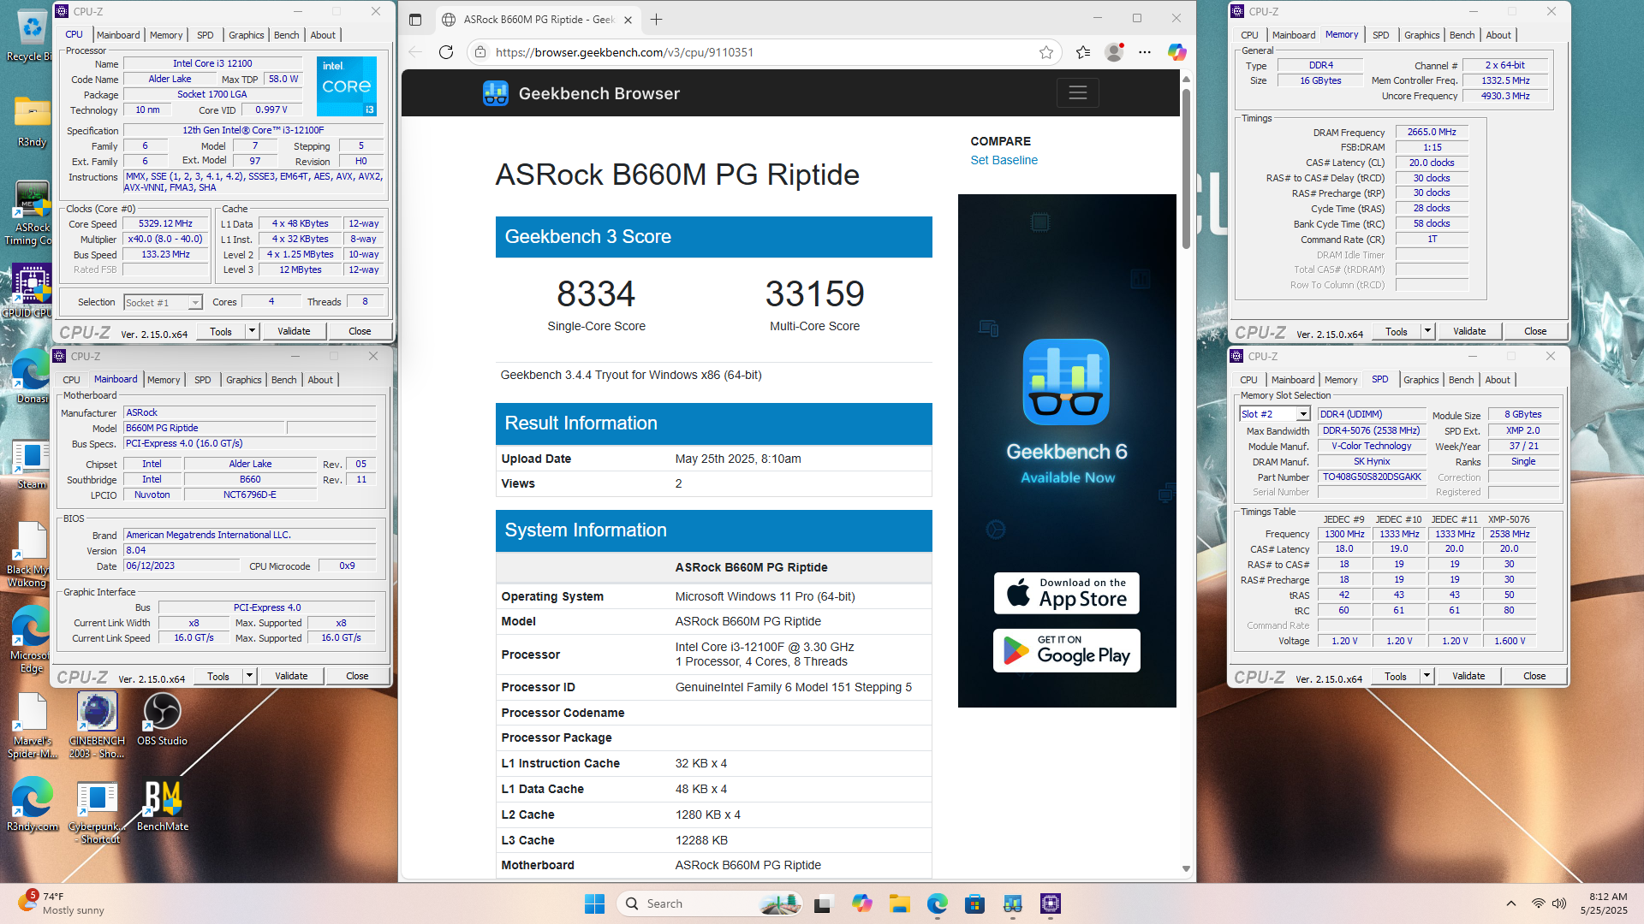Image resolution: width=1644 pixels, height=924 pixels.
Task: Open the Geekbench hamburger navigation menu
Action: [x=1078, y=92]
